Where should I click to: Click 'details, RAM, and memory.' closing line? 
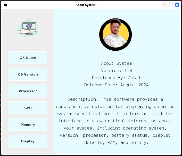coord(116,142)
